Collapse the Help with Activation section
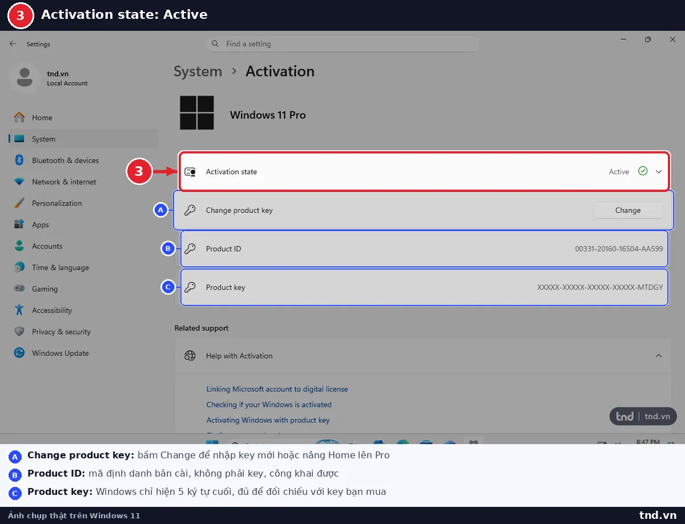Screen dimensions: 685x524 (659, 356)
